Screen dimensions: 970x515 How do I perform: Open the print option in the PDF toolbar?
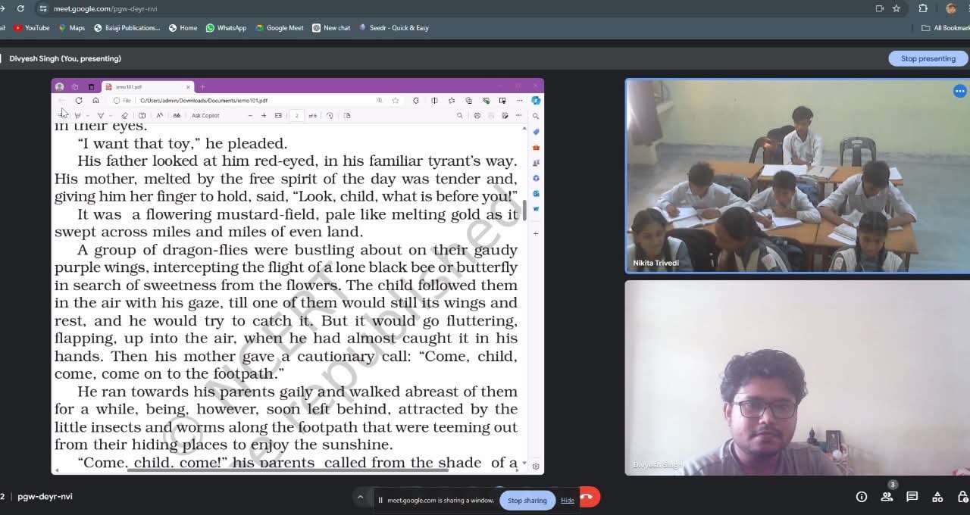tap(477, 115)
